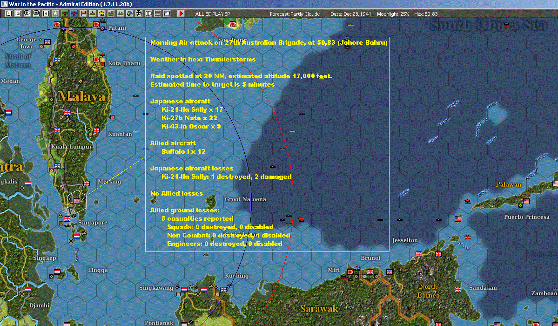This screenshot has width=558, height=326.
Task: Click the 'Ki-43-Ia Oscar x 9' line
Action: pos(191,126)
